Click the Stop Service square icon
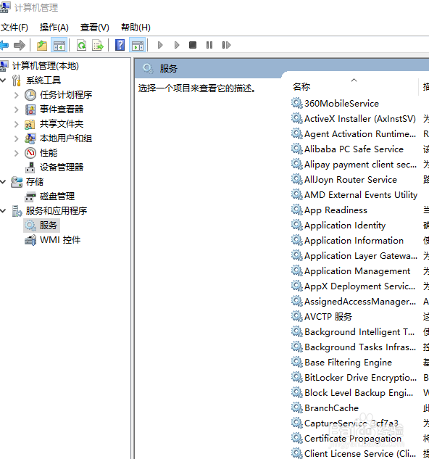This screenshot has width=429, height=459. [x=193, y=45]
